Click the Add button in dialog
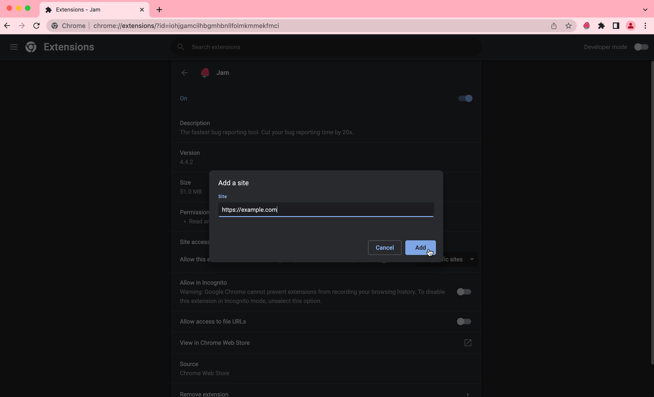The image size is (654, 397). [x=420, y=248]
